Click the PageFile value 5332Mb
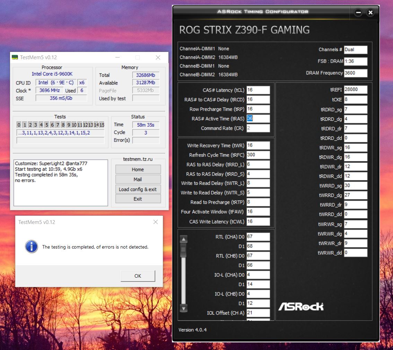 pos(146,90)
